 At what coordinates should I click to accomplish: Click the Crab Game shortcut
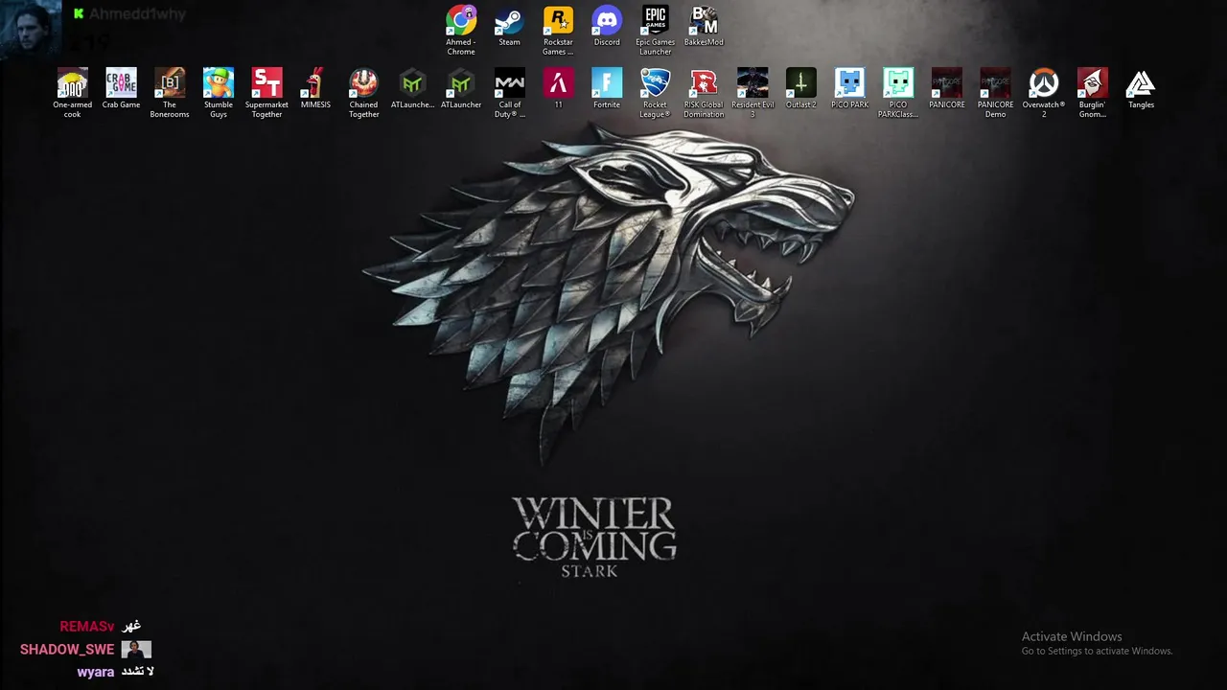pos(122,88)
